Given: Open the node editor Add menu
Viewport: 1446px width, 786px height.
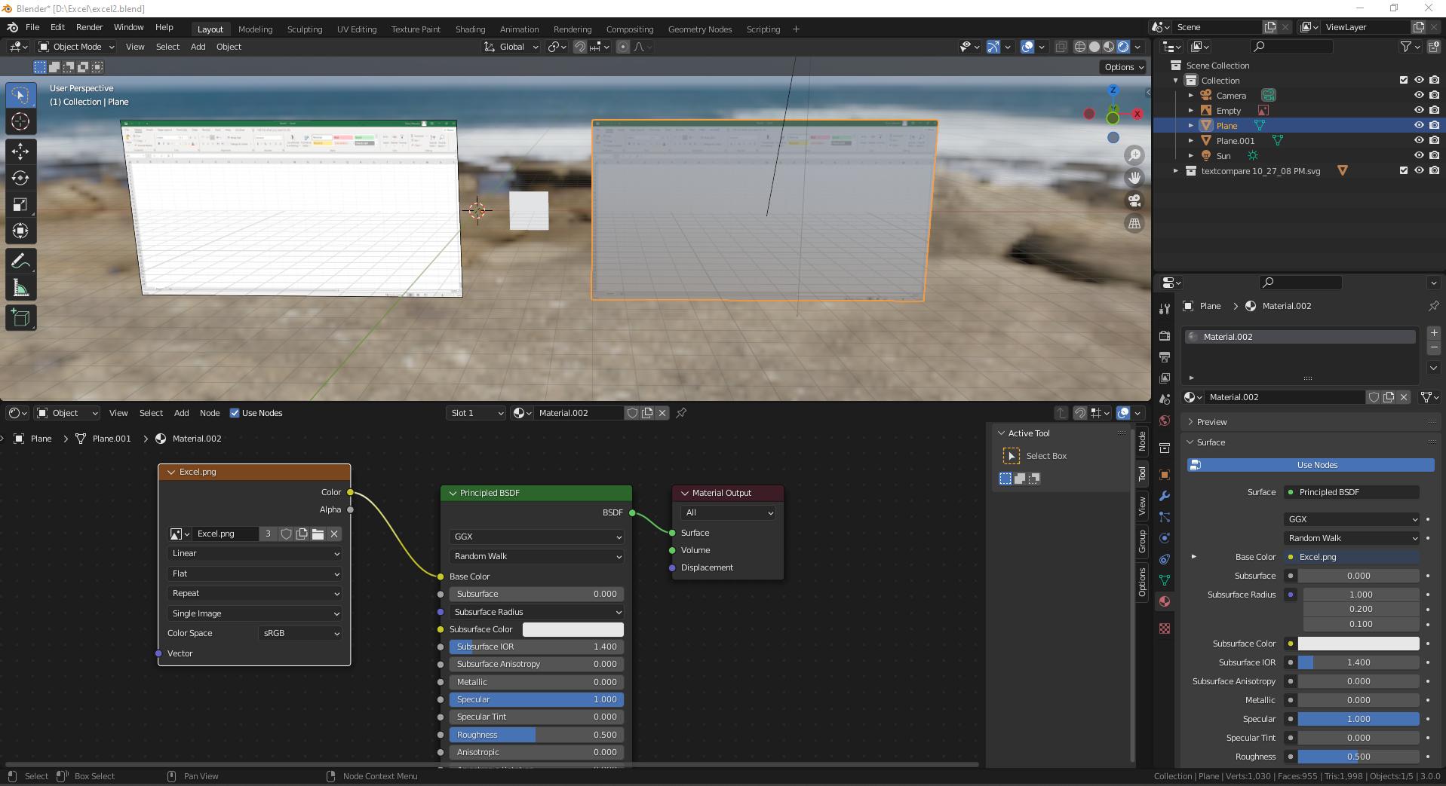Looking at the screenshot, I should click(182, 413).
